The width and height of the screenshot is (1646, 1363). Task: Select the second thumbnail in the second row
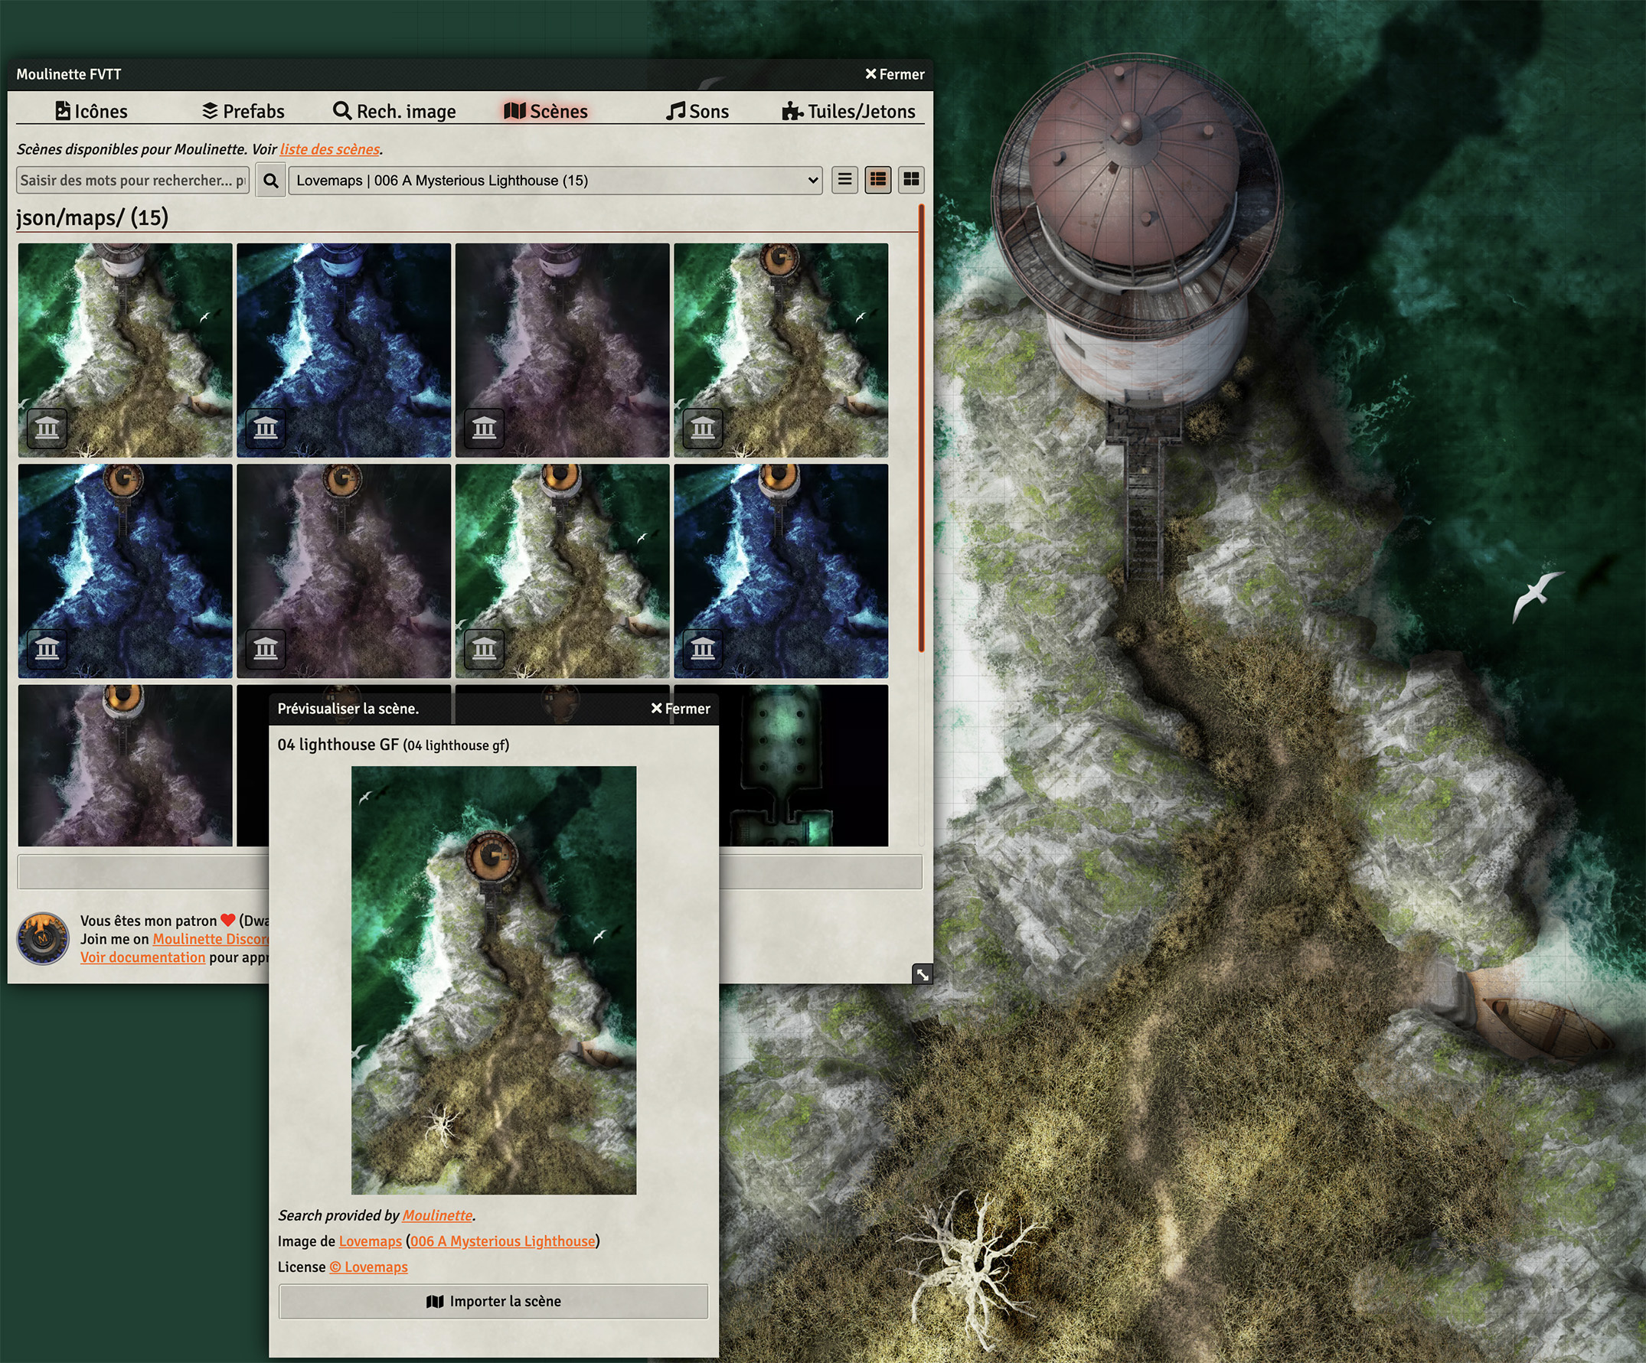click(x=344, y=570)
